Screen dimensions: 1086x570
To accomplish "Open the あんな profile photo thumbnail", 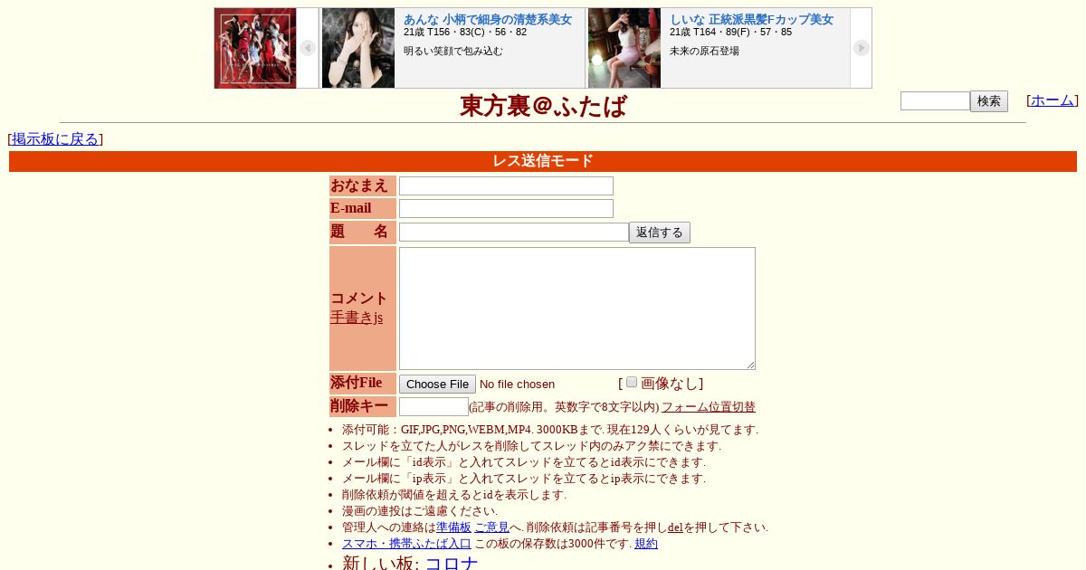I will (358, 48).
